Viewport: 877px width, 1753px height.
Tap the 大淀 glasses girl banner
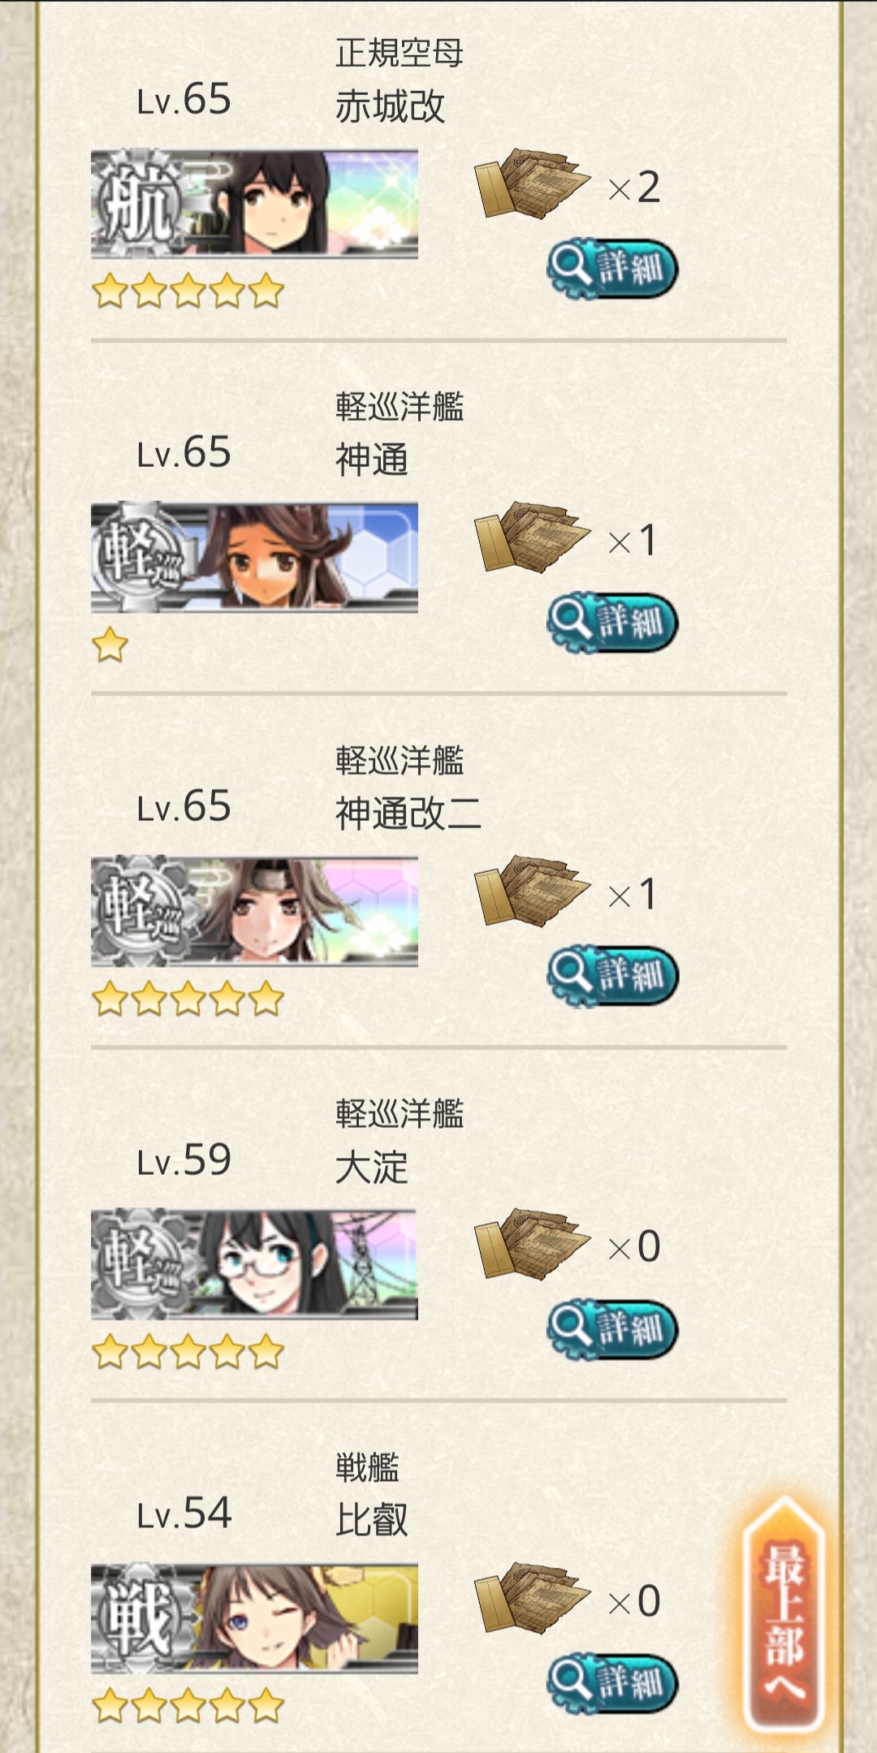(254, 1264)
